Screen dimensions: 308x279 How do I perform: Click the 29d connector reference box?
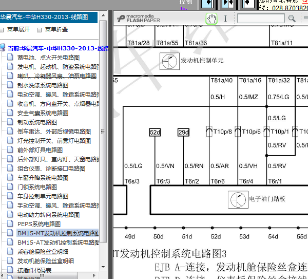(183, 133)
